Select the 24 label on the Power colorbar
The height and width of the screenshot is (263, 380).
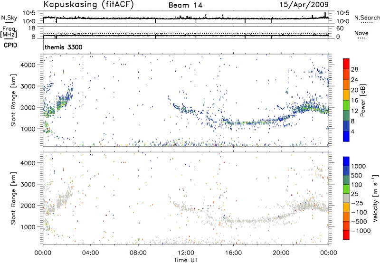click(354, 80)
